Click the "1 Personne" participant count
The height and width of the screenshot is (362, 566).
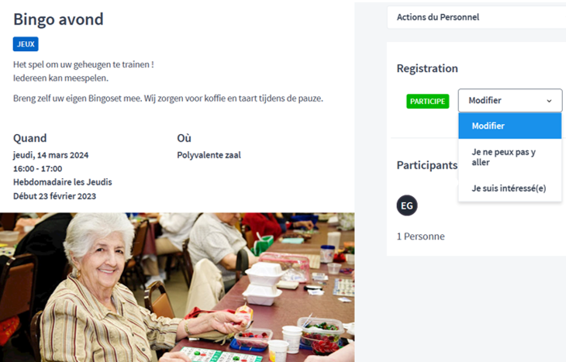pos(420,236)
